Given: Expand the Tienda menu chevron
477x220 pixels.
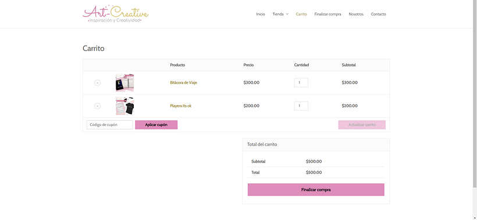Looking at the screenshot, I should [287, 14].
